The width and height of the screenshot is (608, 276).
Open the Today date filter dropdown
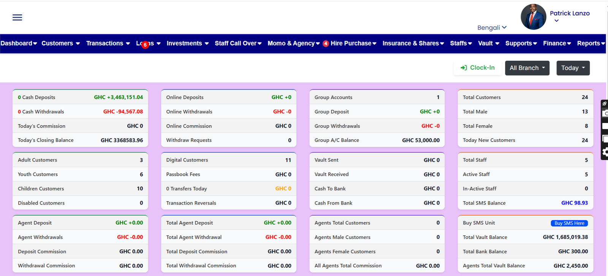(573, 68)
